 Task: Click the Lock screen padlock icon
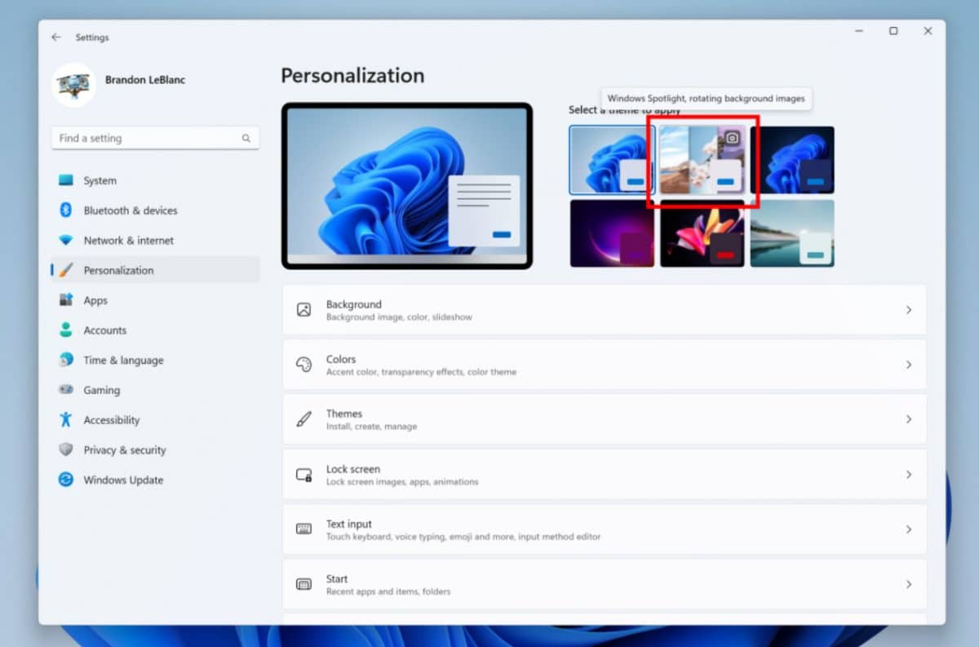305,474
